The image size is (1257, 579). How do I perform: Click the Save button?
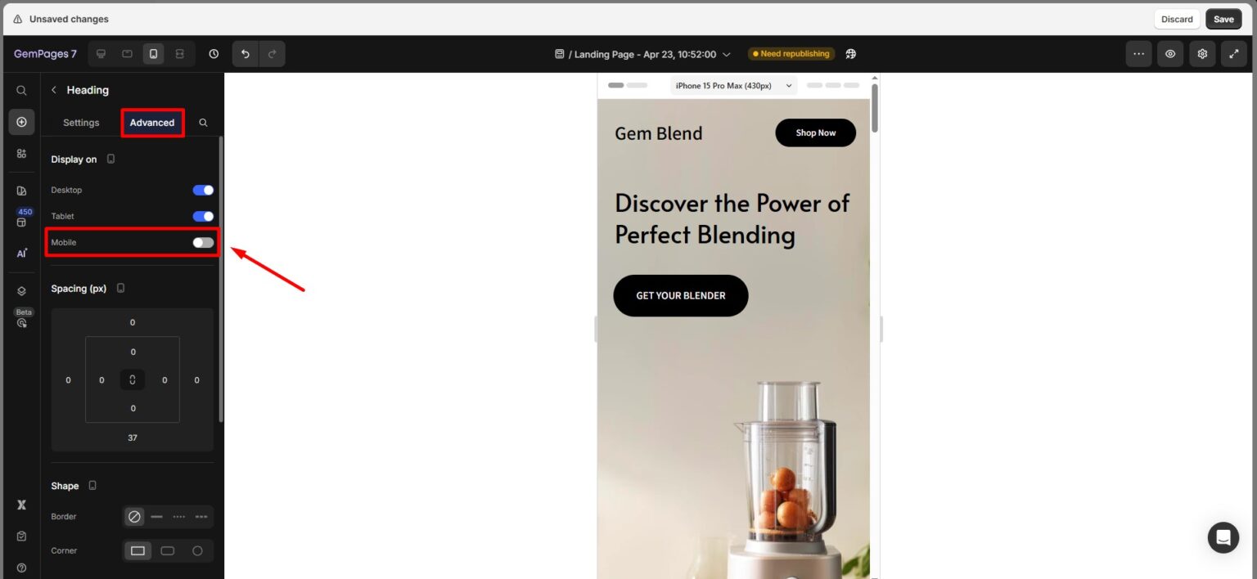[x=1223, y=19]
